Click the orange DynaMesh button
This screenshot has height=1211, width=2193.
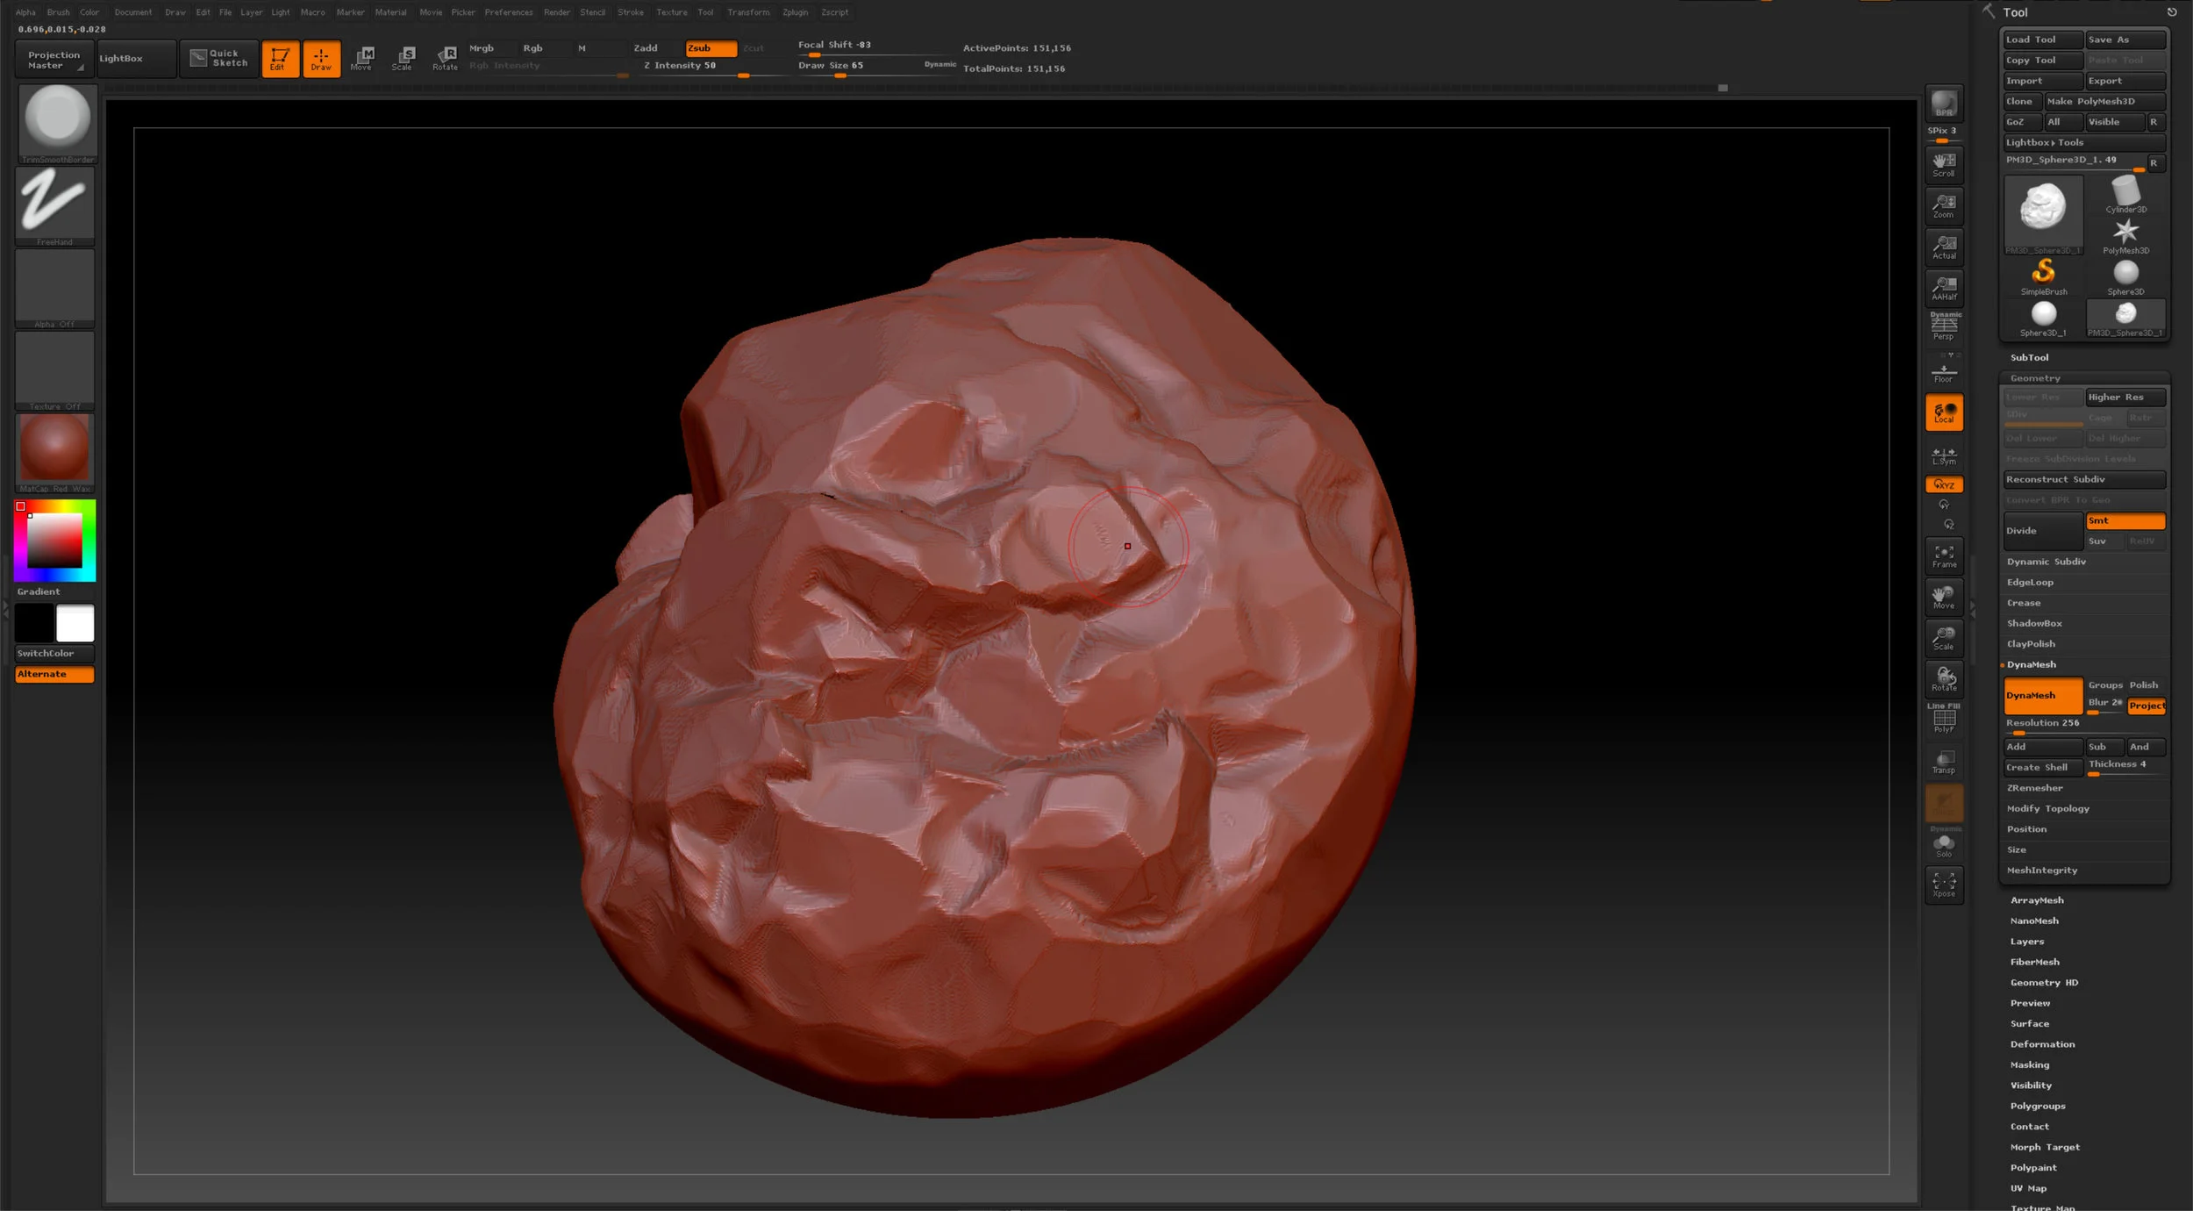(2042, 695)
